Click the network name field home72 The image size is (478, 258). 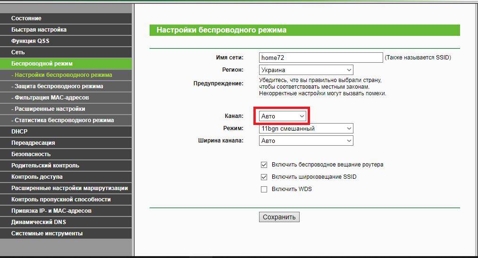point(320,58)
